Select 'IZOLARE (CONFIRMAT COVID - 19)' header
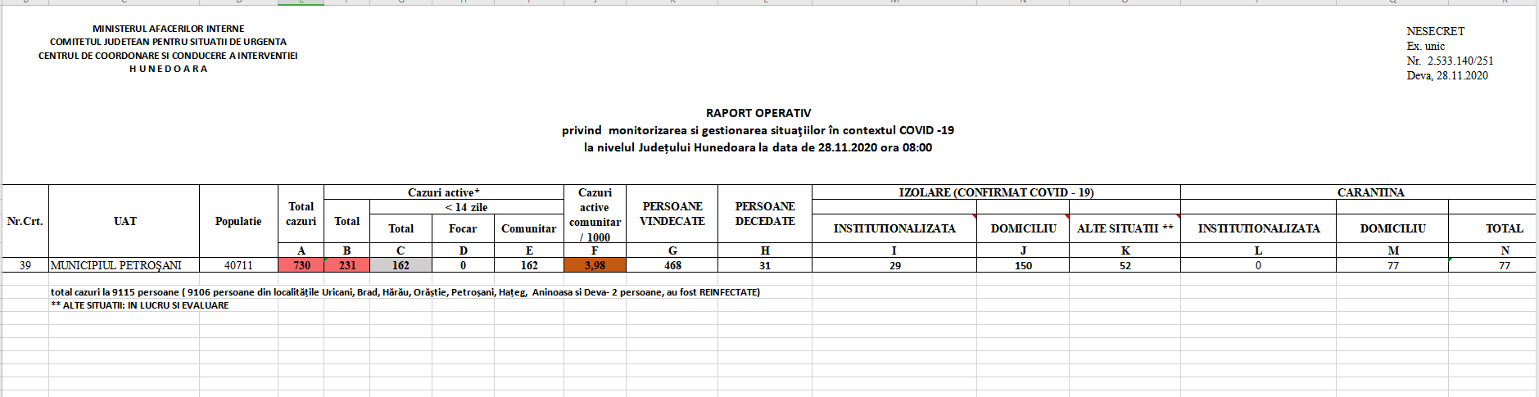 point(996,192)
